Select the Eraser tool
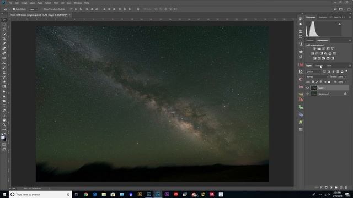This screenshot has height=198, width=353. (x=4, y=82)
